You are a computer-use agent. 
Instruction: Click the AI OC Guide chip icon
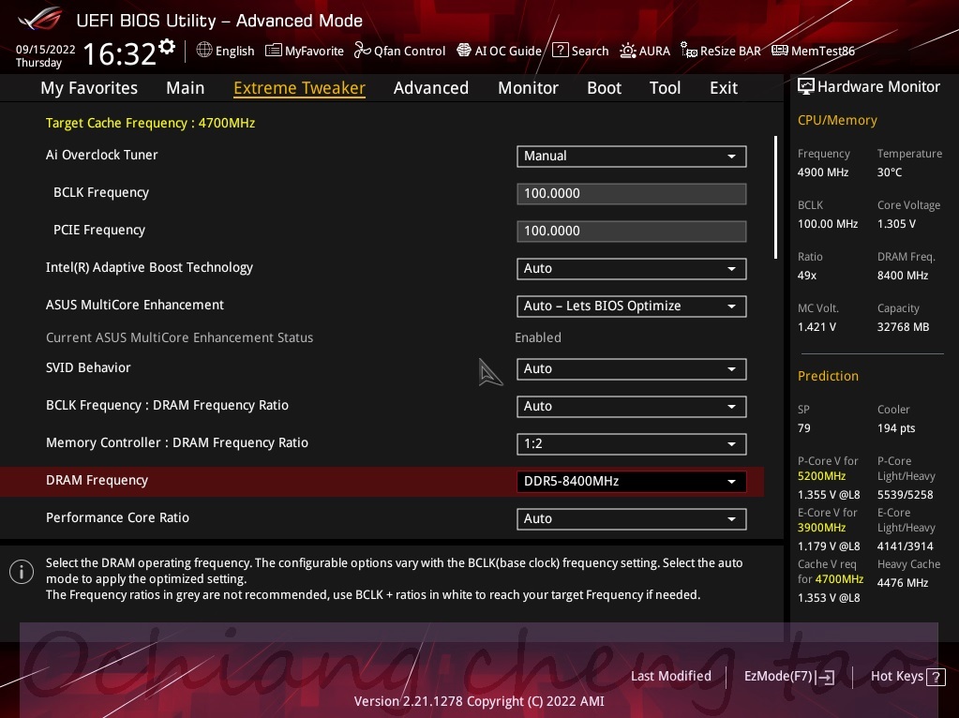click(464, 51)
